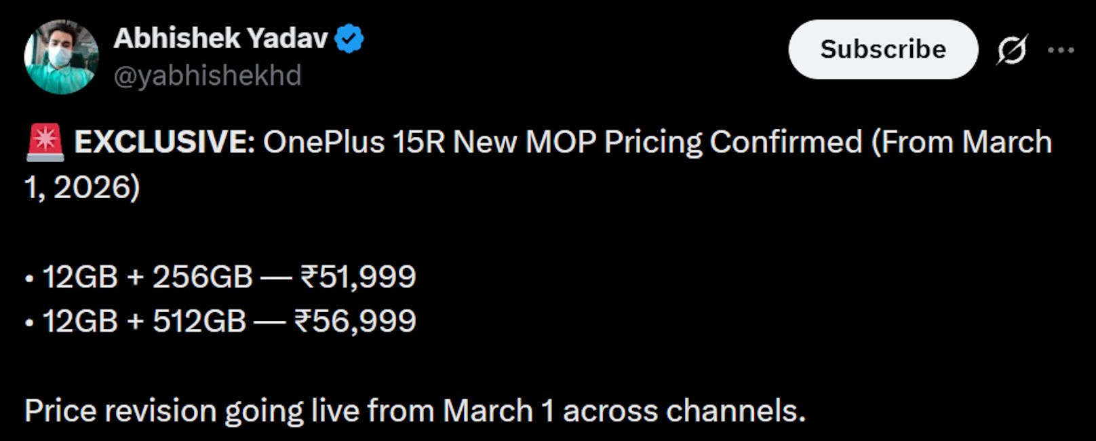The image size is (1096, 441).
Task: Click the ₹51,999 price
Action: (x=358, y=277)
